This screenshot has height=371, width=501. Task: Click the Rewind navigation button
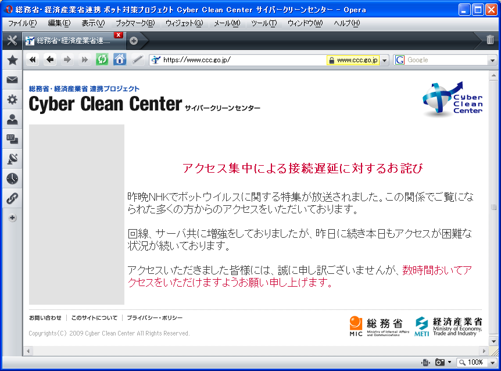[33, 60]
